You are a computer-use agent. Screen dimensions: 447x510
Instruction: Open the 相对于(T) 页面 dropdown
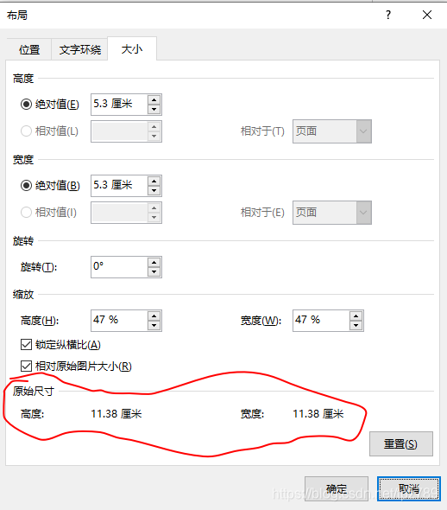pos(331,131)
